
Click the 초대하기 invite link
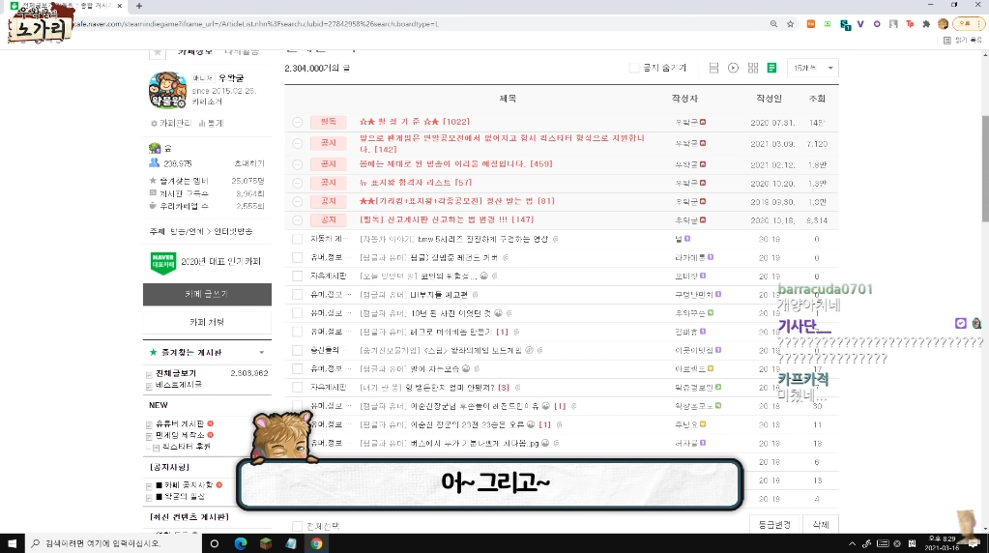(x=249, y=163)
